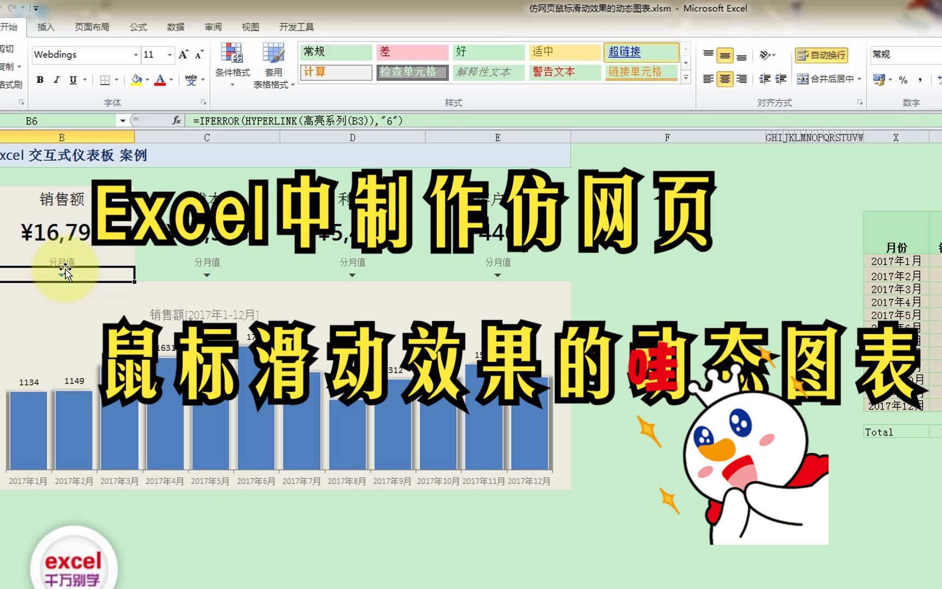The image size is (942, 589).
Task: Toggle bold formatting
Action: pos(40,80)
